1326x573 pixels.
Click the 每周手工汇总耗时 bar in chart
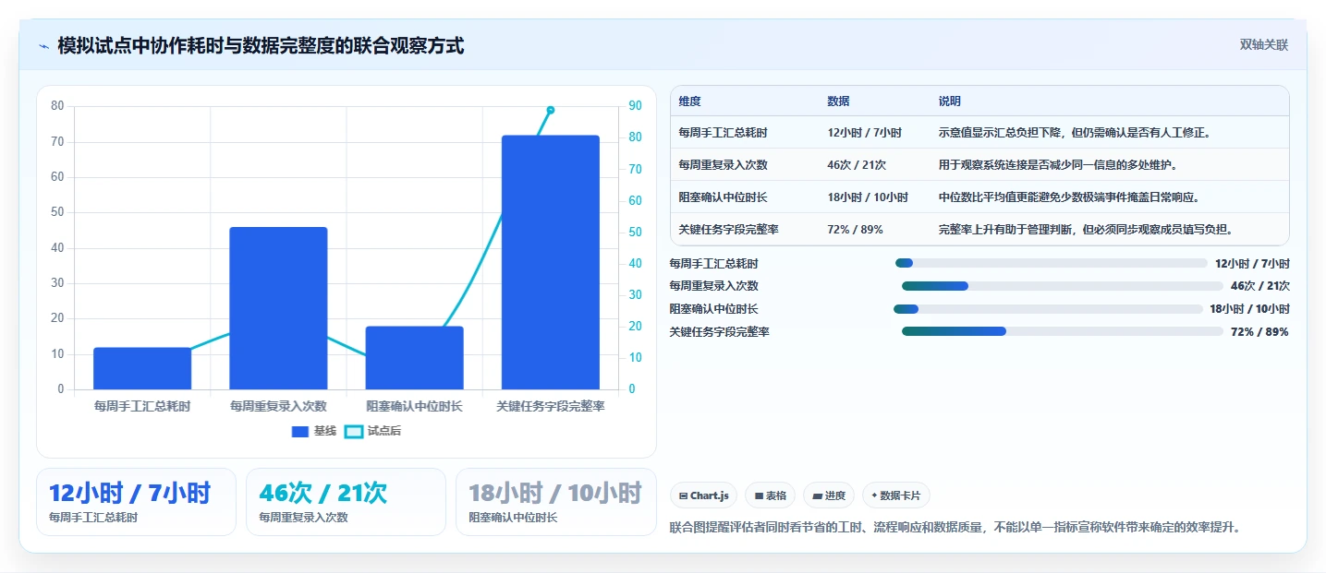pos(142,368)
